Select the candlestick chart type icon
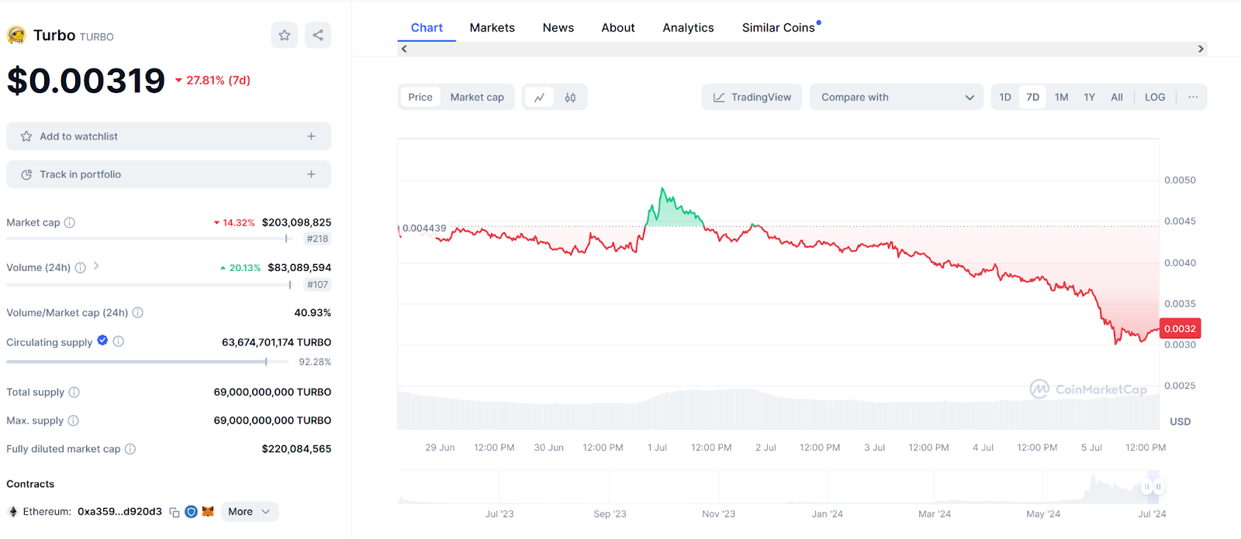The height and width of the screenshot is (539, 1241). tap(570, 97)
